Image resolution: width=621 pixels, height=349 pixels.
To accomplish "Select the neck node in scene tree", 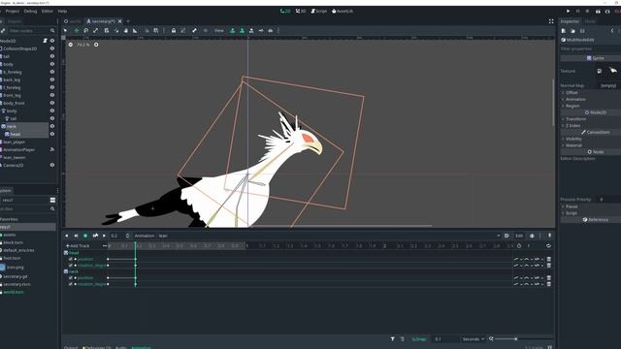I will click(x=12, y=126).
